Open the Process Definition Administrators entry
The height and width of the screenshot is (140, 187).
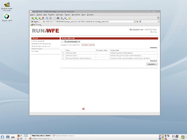tap(79, 58)
